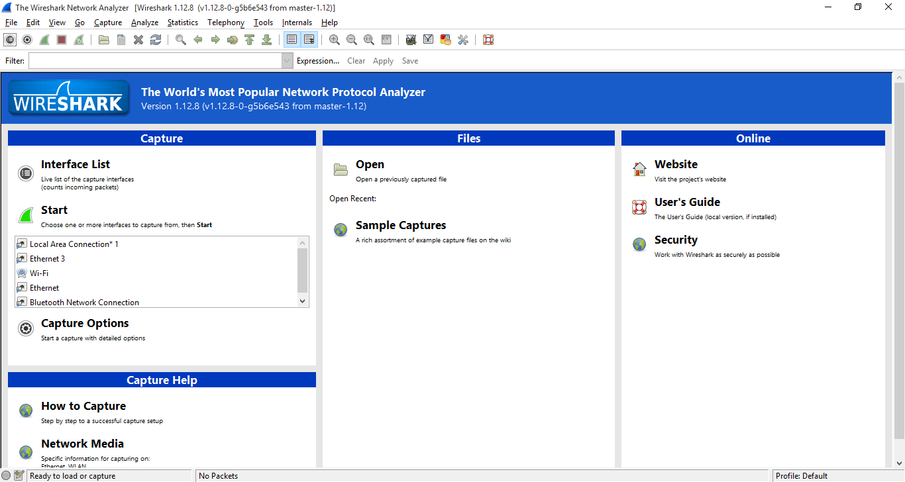Toggle colorize packet list button
Screen dimensions: 905x482
[292, 40]
